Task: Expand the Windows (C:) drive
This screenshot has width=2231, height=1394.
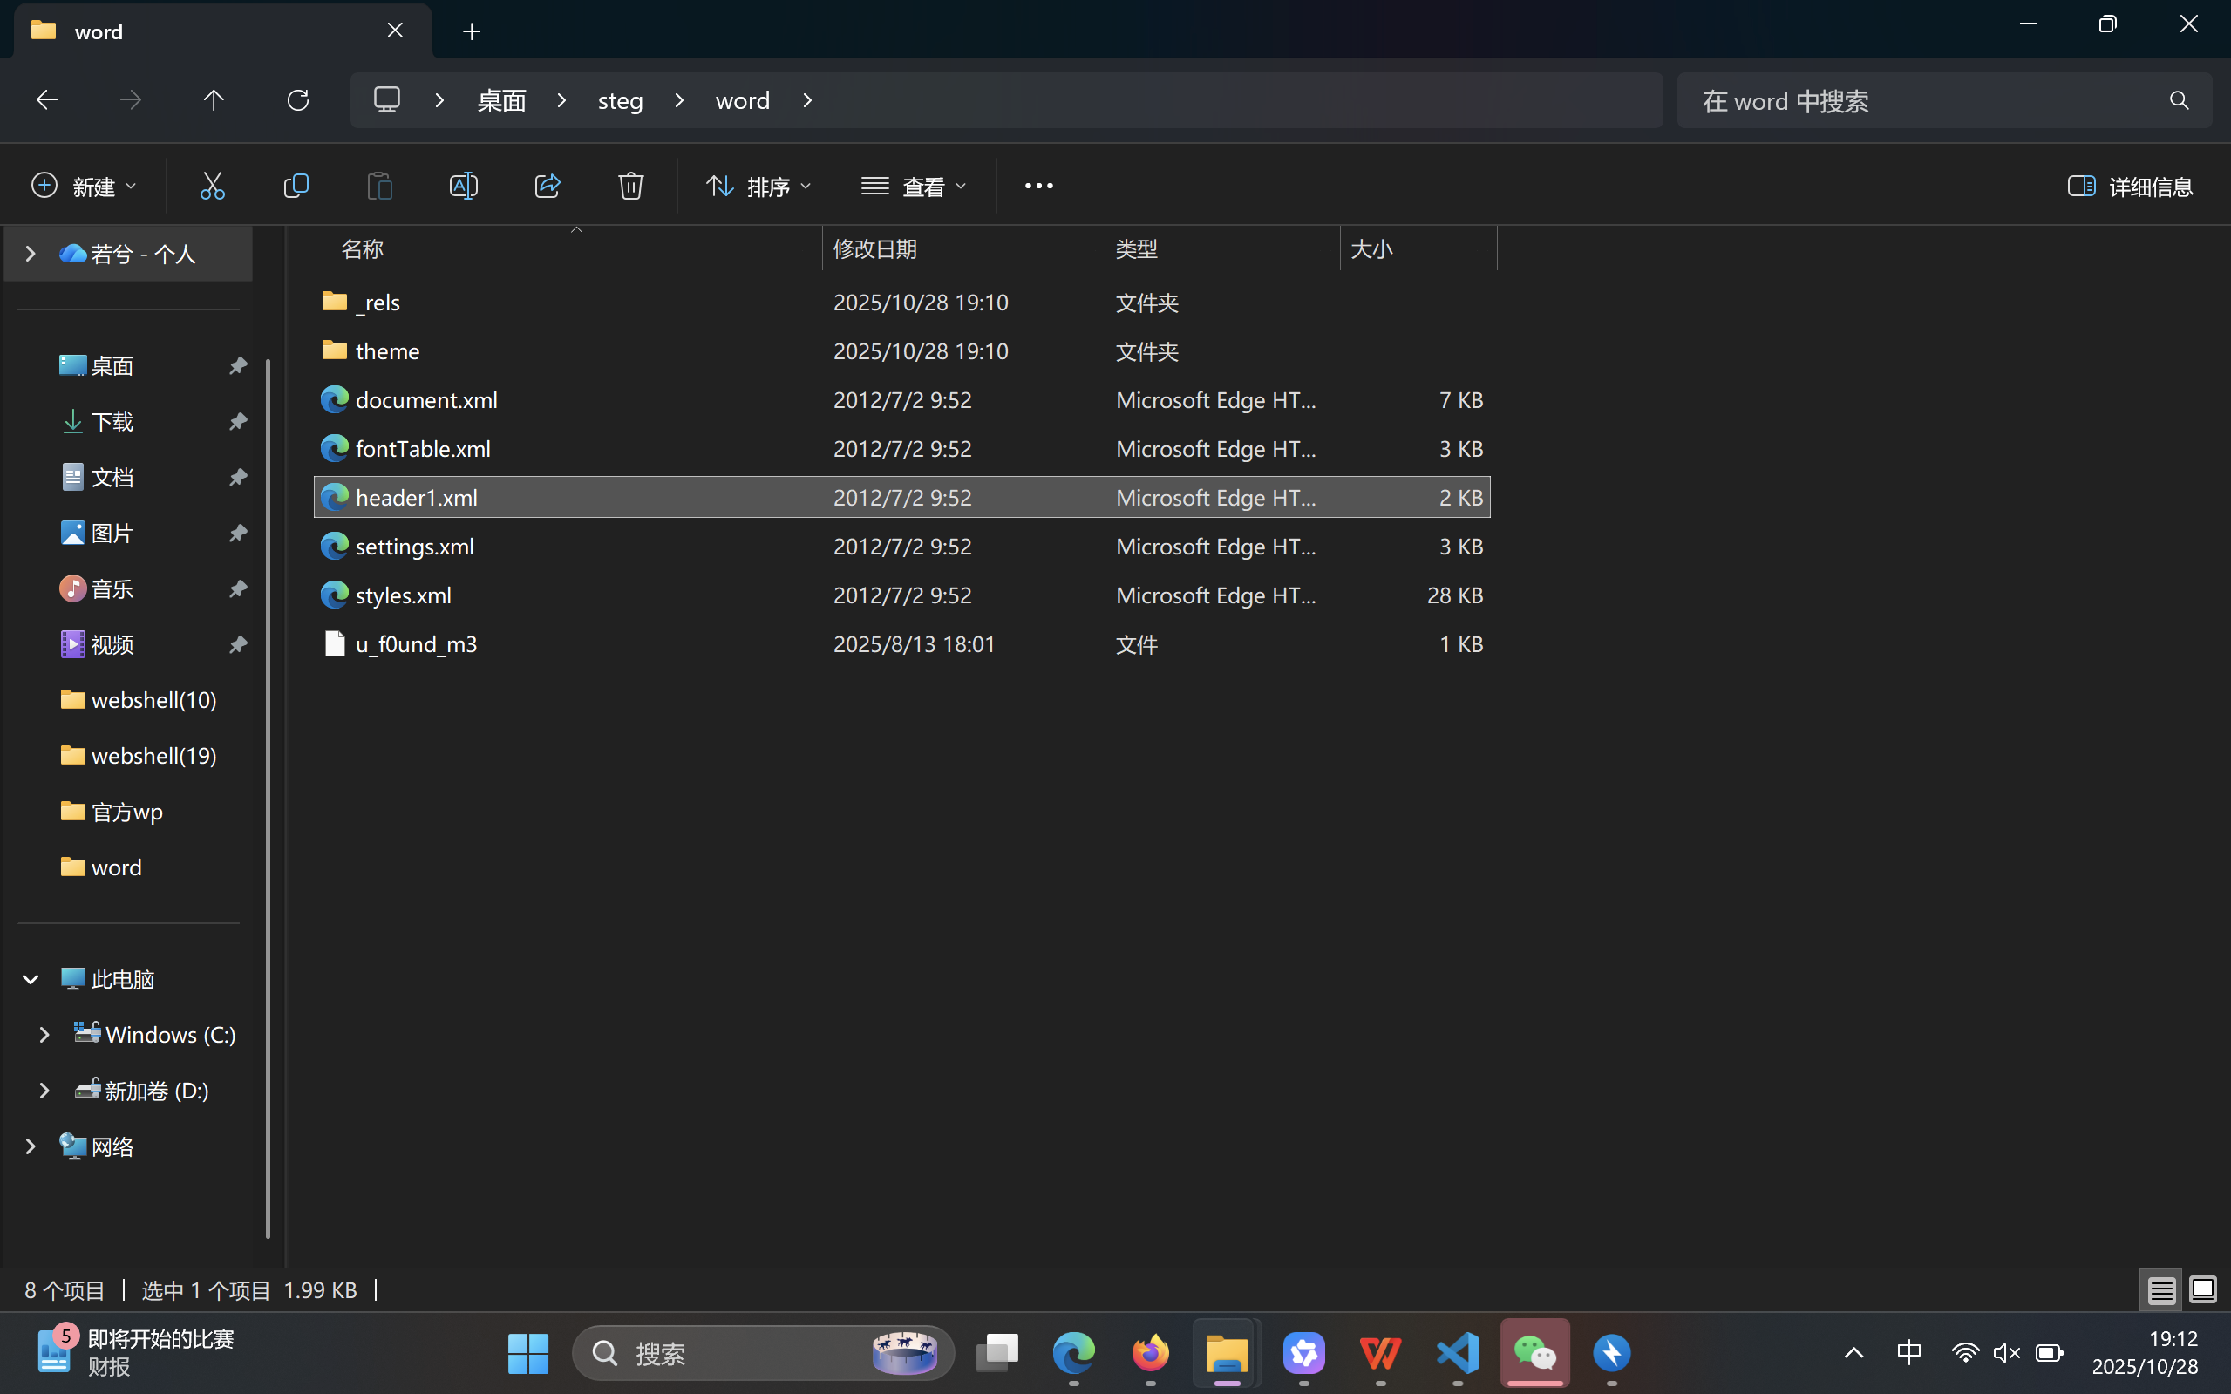Action: (x=44, y=1035)
